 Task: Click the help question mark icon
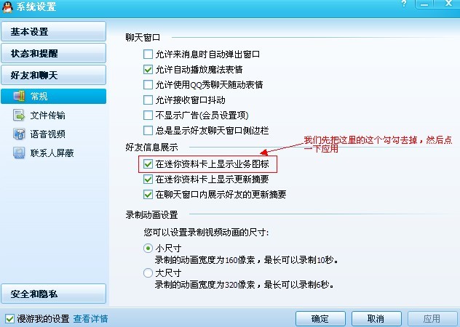coord(404,4)
